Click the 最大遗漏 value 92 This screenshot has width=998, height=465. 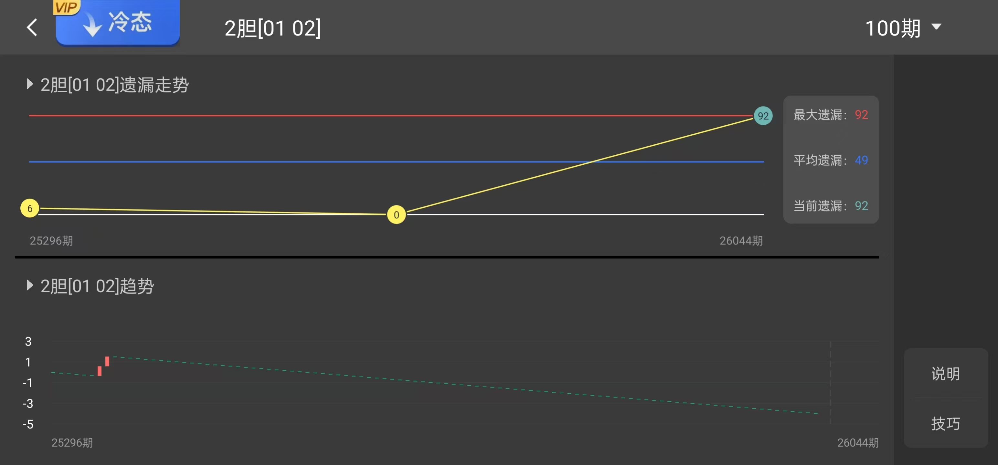coord(861,115)
